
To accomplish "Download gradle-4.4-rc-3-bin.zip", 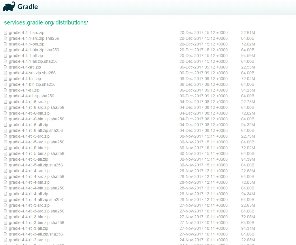I will tap(29, 217).
